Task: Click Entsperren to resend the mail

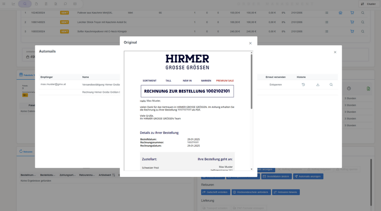Action: pos(276,84)
